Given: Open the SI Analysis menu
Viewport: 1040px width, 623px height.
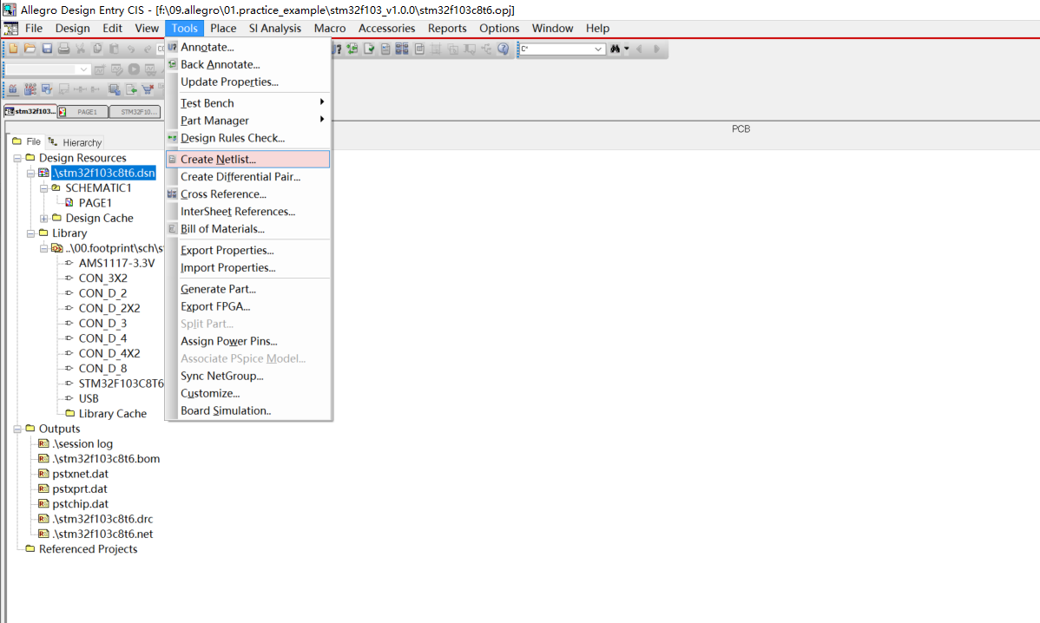Looking at the screenshot, I should (274, 29).
